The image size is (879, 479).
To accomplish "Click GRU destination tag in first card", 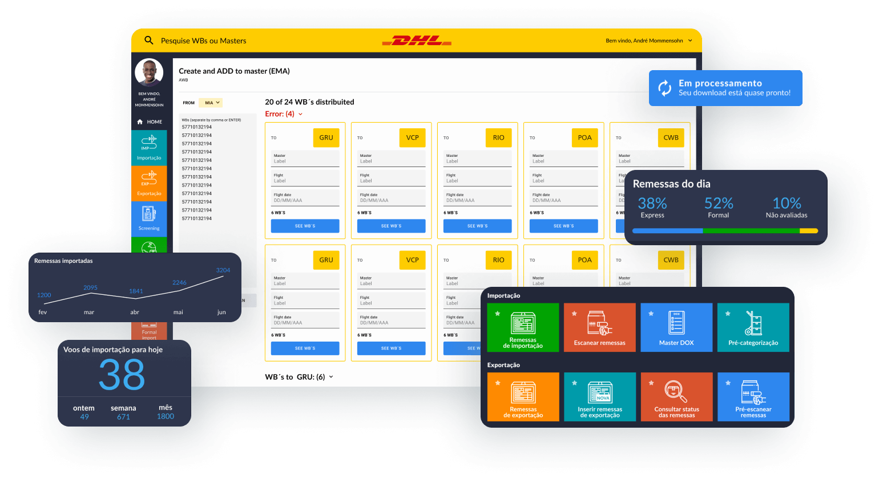I will click(326, 137).
